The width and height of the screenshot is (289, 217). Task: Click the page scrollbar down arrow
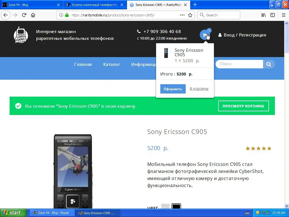coord(286,206)
